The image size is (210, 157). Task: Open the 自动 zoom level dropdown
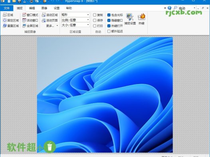pos(187,8)
